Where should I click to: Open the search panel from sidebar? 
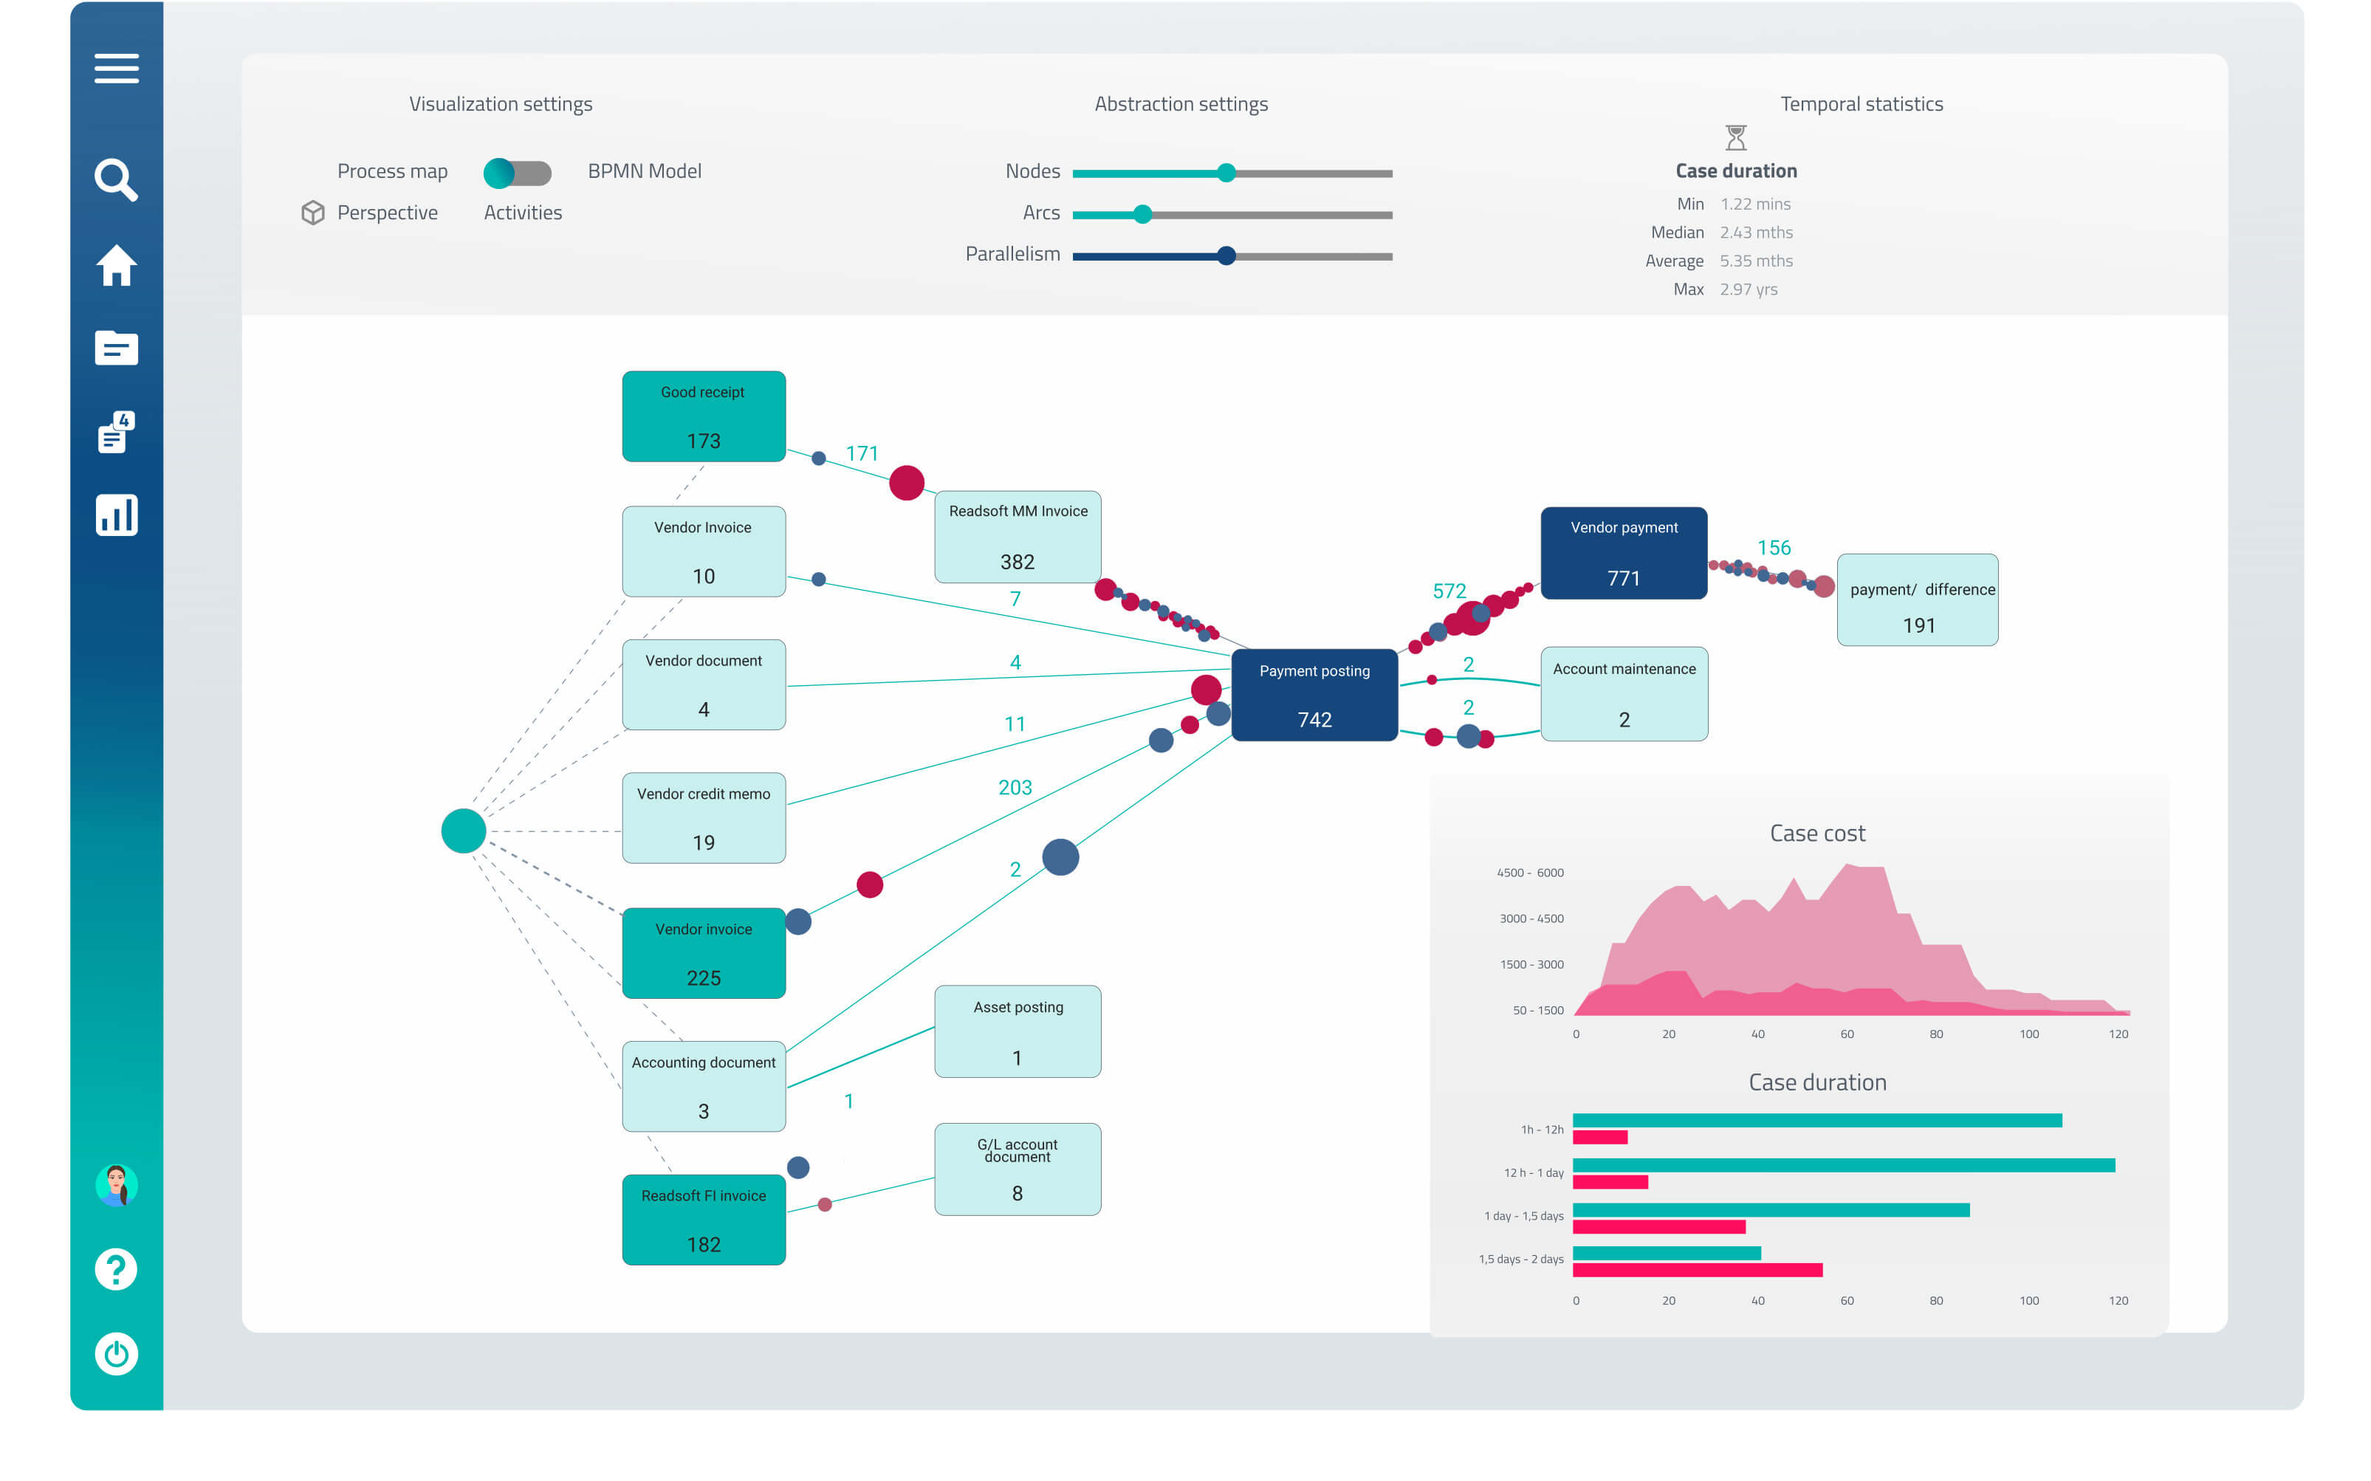coord(116,179)
